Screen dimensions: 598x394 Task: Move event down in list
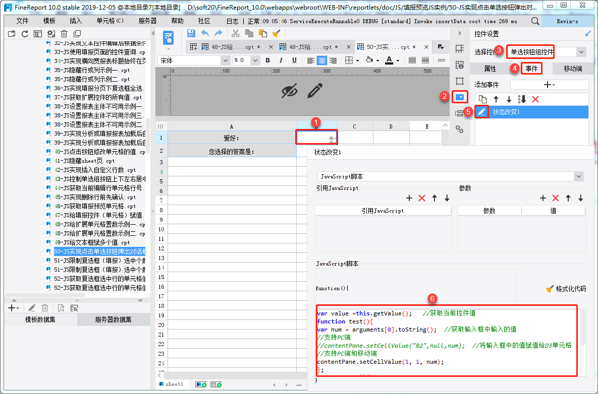[x=509, y=99]
